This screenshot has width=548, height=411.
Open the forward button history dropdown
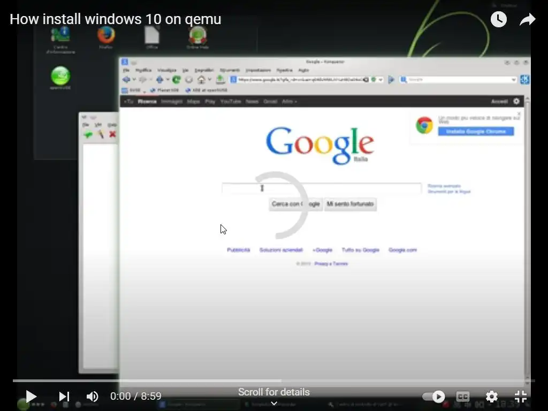point(150,80)
